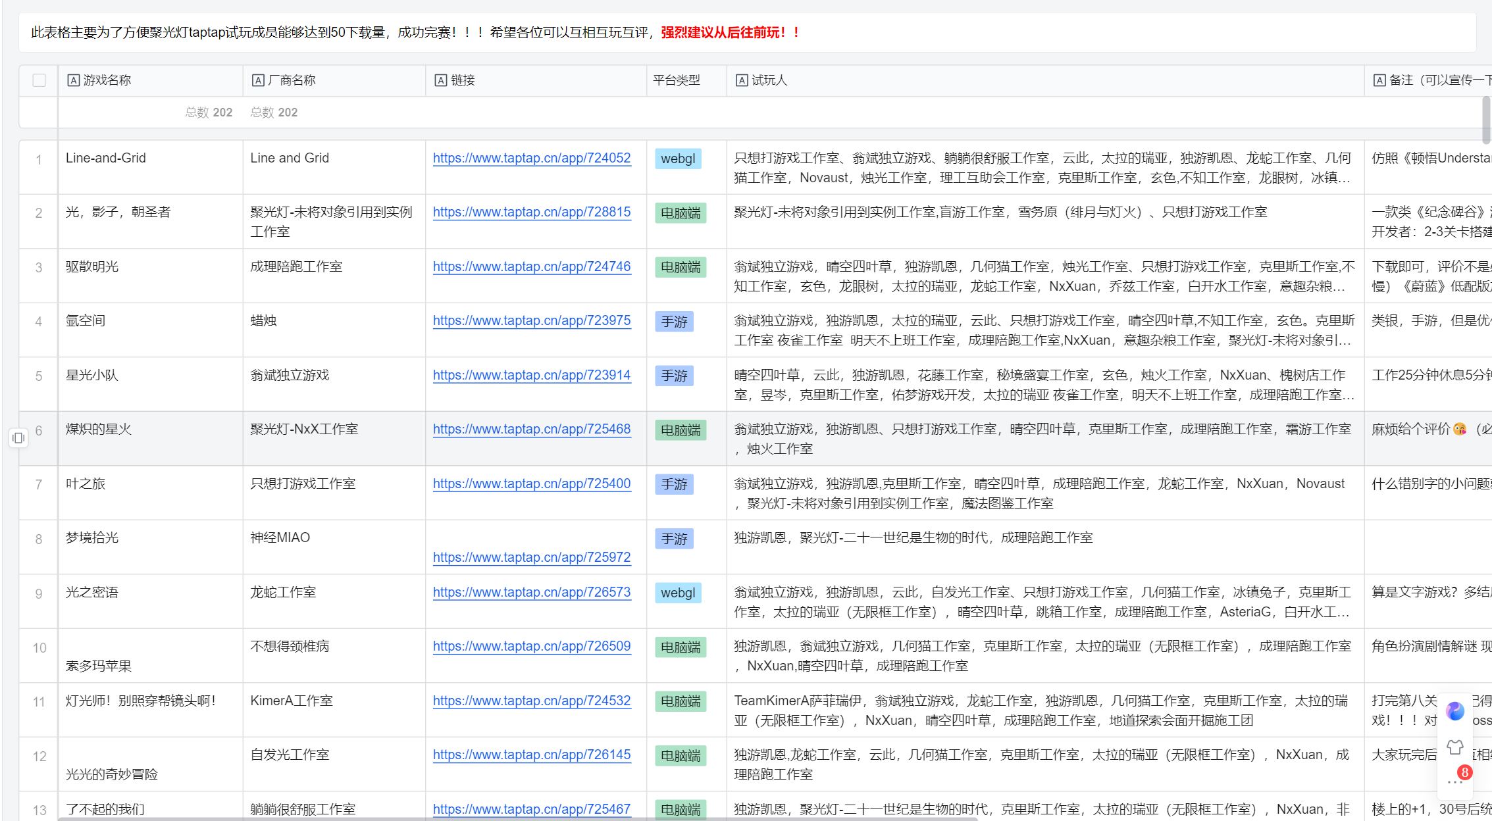Open the floating panel icon beside row 6

click(x=18, y=437)
